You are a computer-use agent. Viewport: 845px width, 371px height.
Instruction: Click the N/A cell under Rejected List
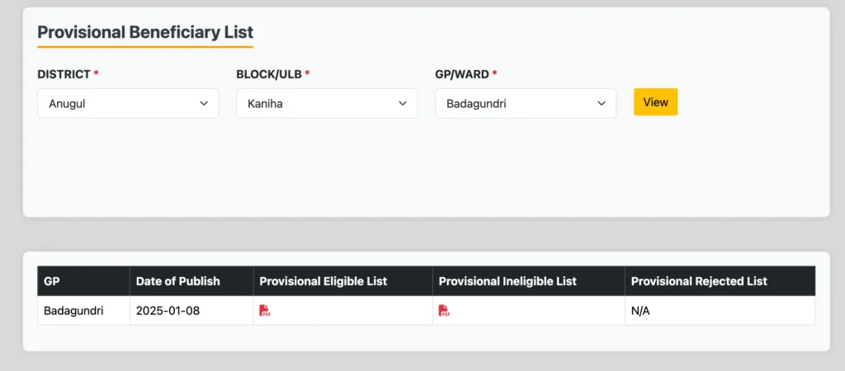[x=642, y=311]
